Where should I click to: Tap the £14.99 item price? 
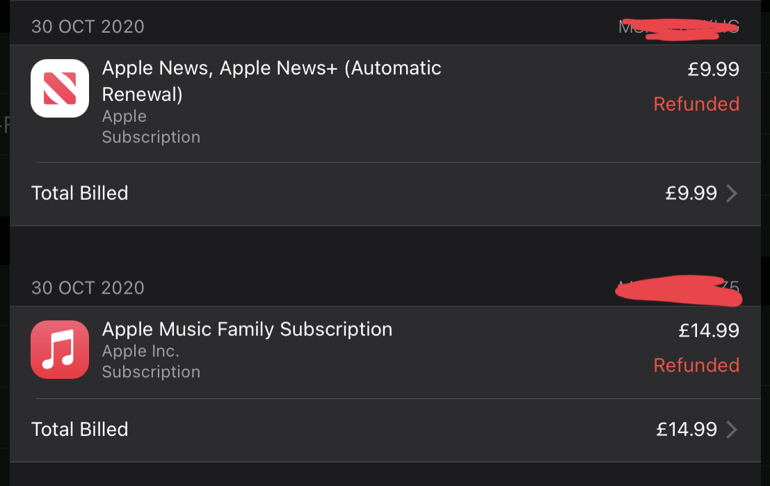click(x=709, y=331)
